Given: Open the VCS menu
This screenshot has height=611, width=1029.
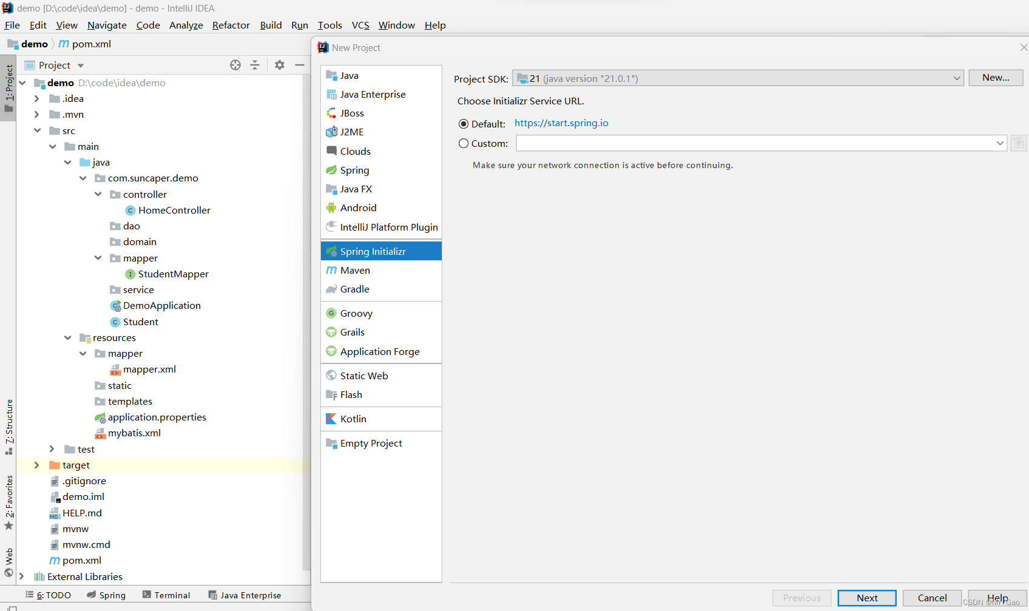Looking at the screenshot, I should click(x=360, y=25).
